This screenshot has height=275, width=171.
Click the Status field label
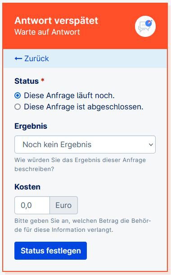(x=27, y=81)
